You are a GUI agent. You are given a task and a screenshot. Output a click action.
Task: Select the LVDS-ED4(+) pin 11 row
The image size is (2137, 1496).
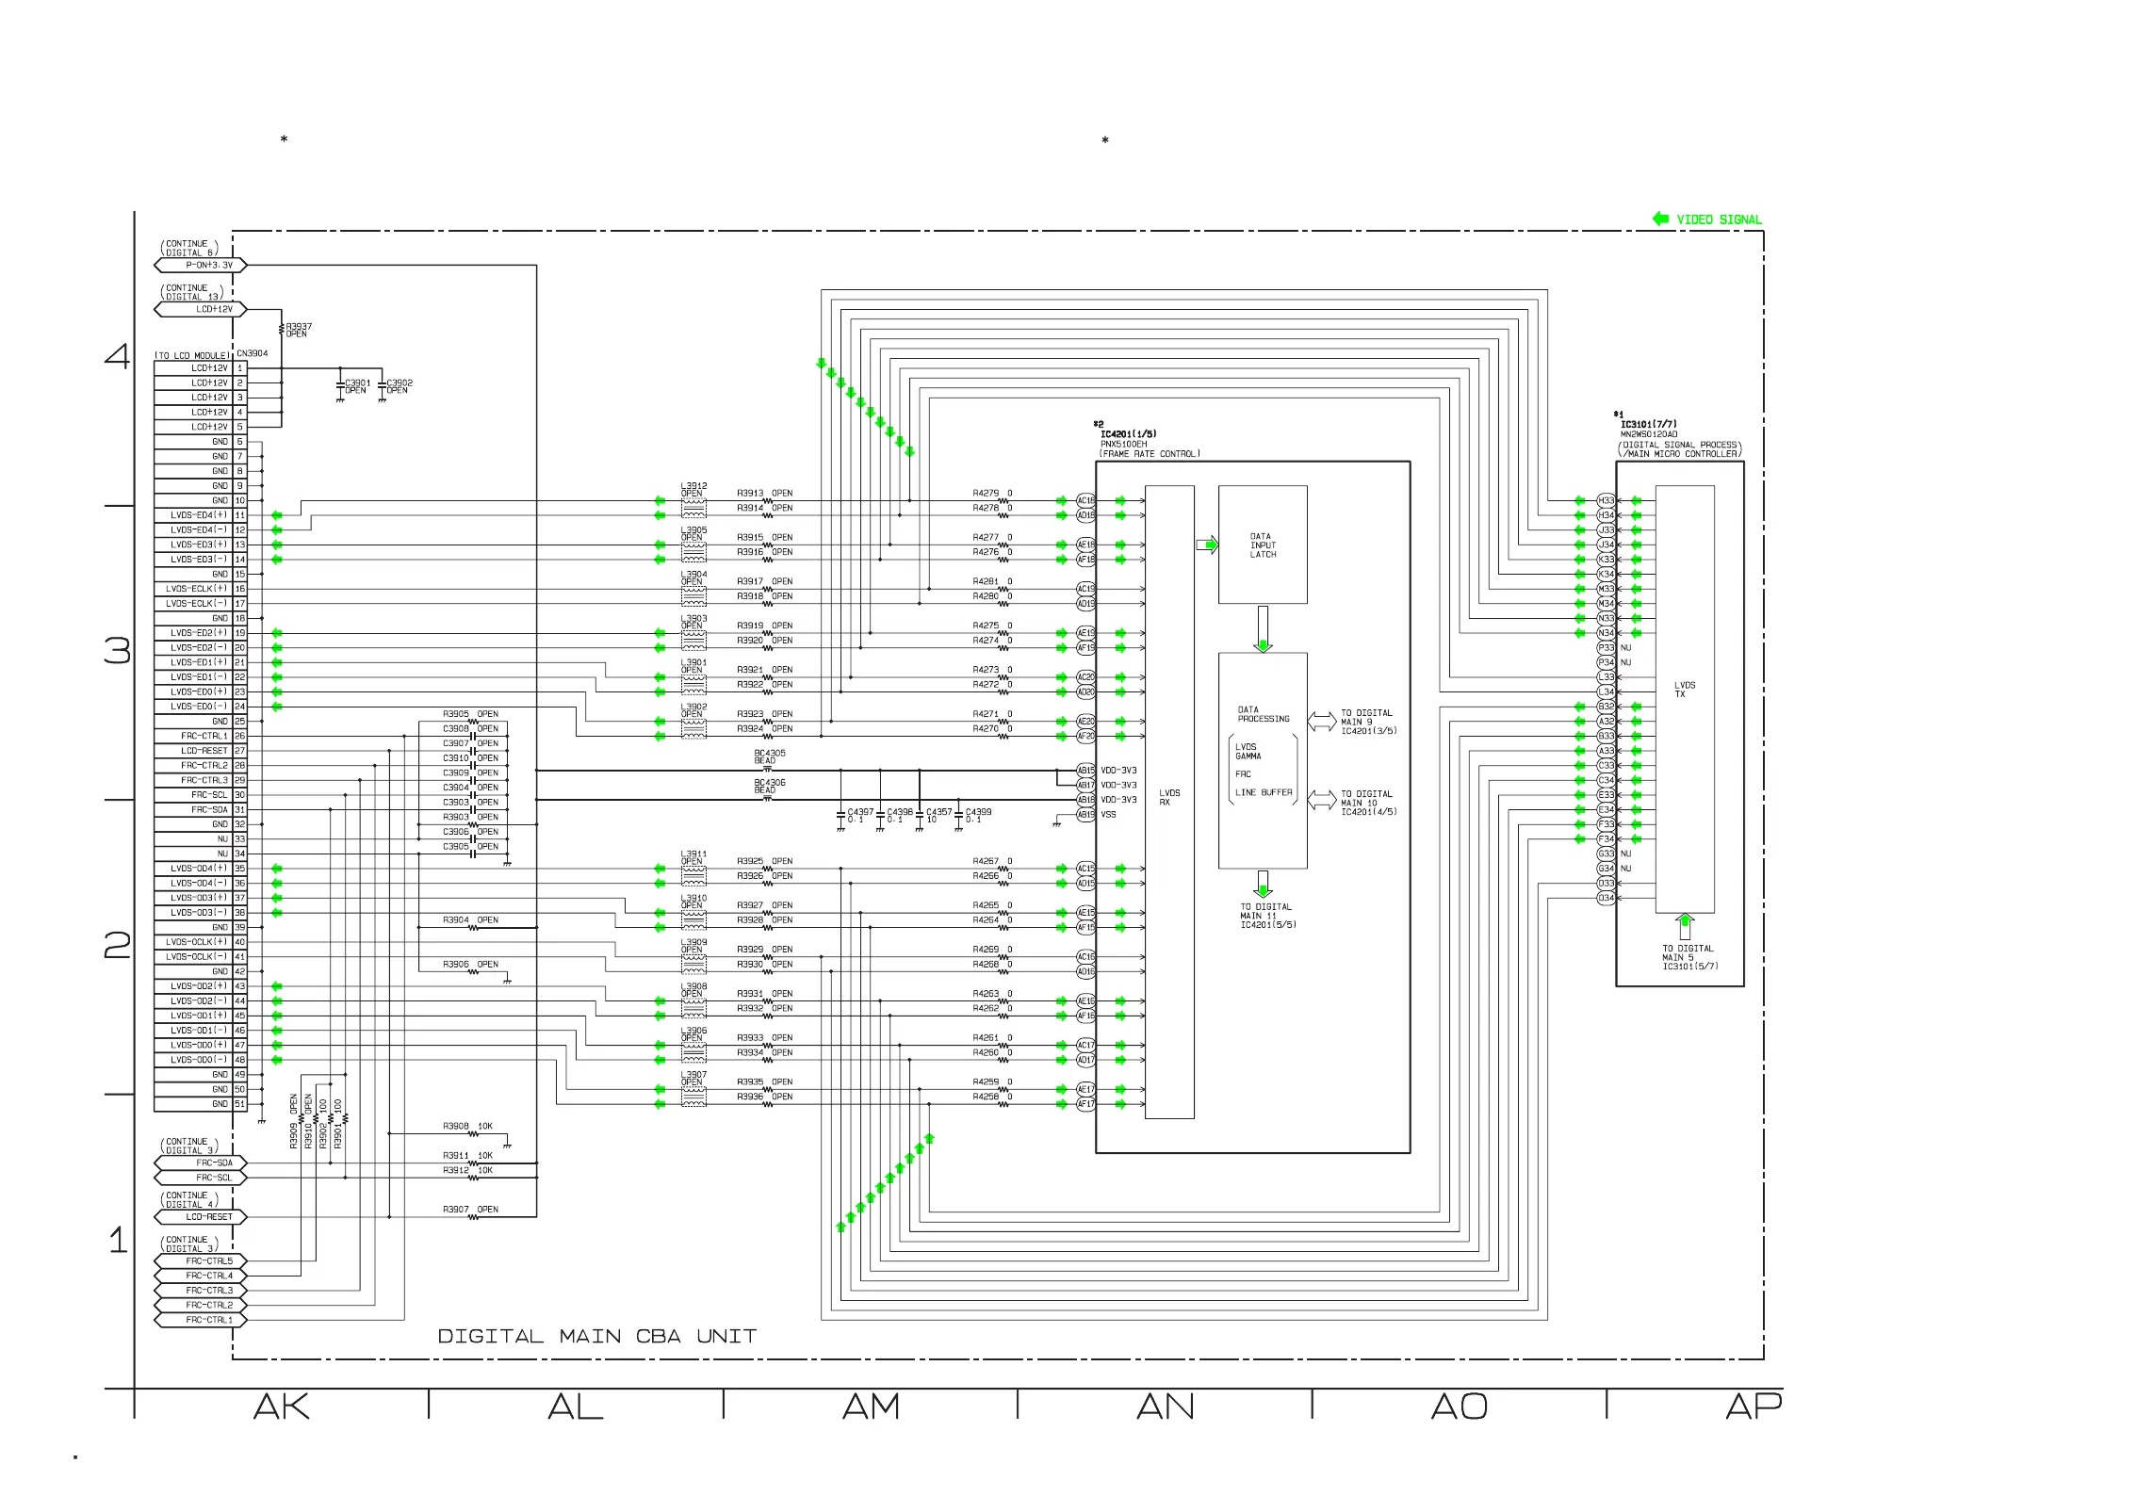point(200,515)
